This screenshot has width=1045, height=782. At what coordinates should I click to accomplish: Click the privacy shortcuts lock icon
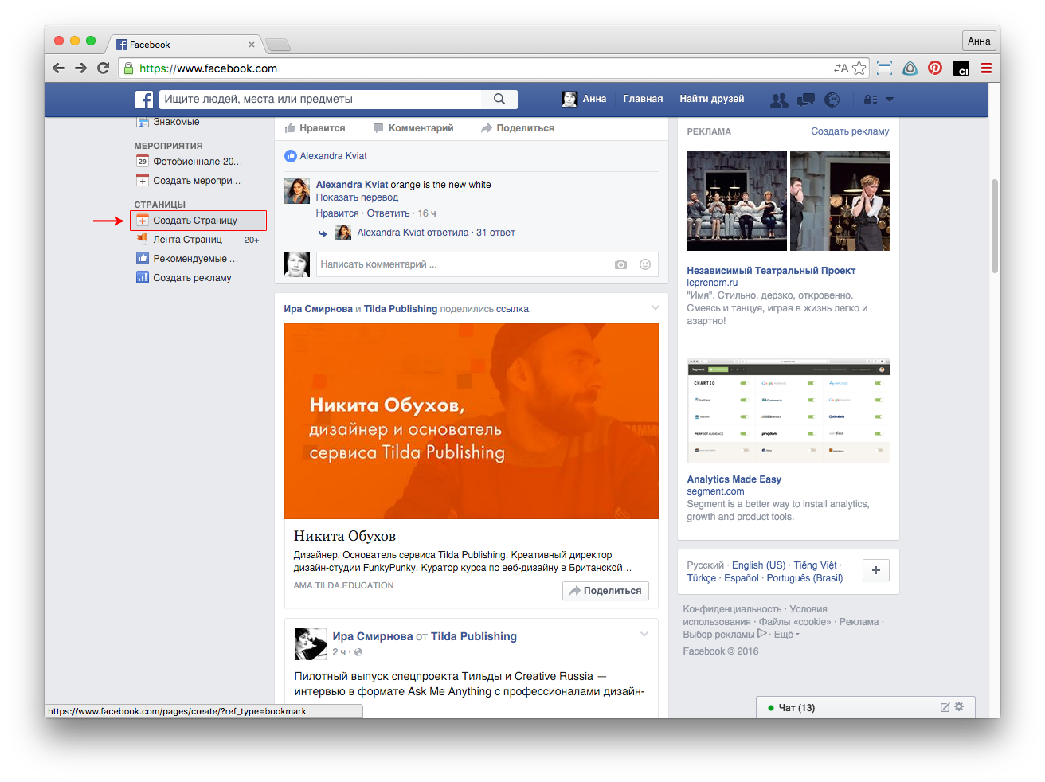[x=870, y=100]
